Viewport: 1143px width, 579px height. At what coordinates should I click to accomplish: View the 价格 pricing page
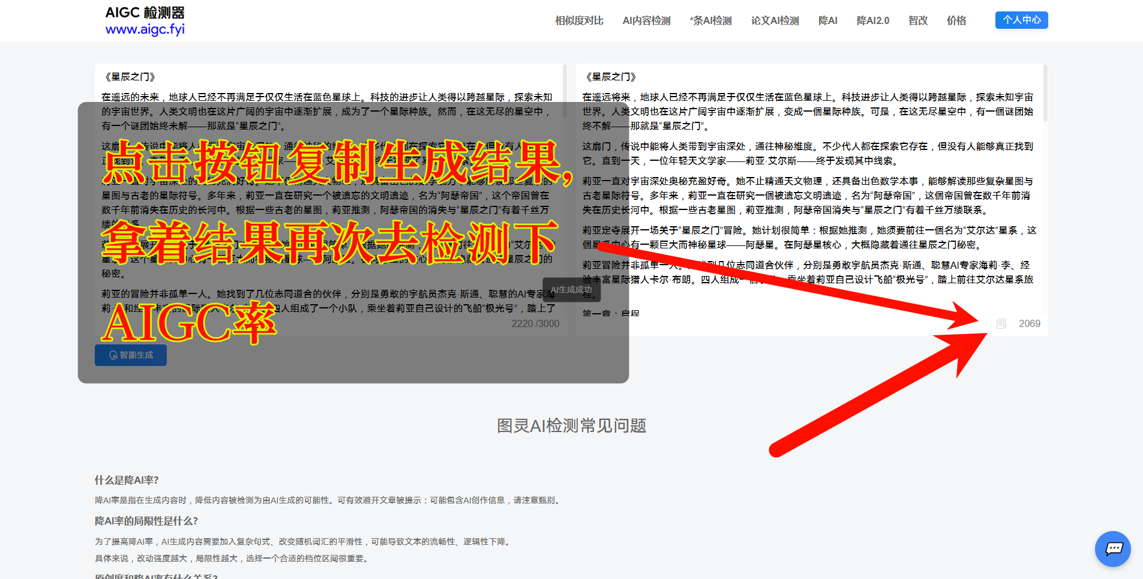pos(956,20)
